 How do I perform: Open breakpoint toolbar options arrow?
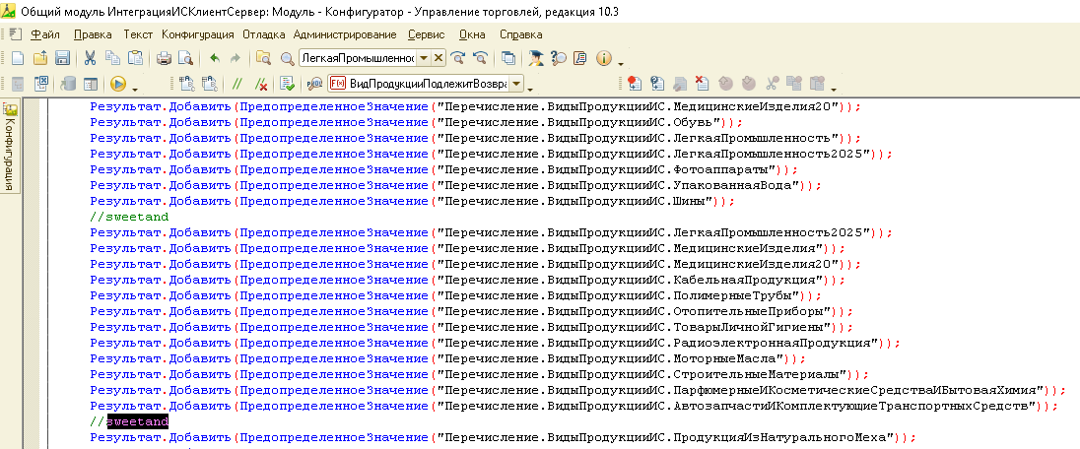click(x=834, y=89)
